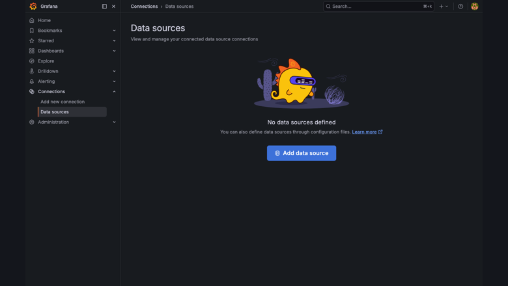Open Alerting in the sidebar

coord(46,81)
